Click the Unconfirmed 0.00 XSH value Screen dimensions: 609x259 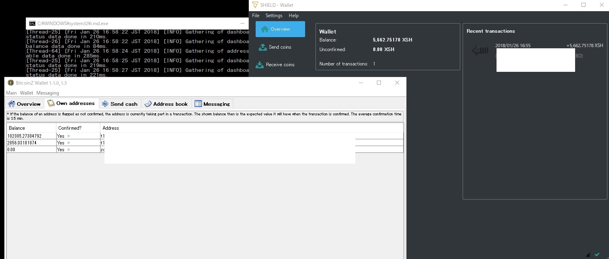(384, 49)
